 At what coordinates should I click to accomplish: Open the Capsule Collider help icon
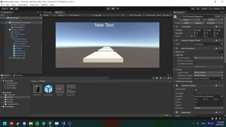tap(216, 85)
